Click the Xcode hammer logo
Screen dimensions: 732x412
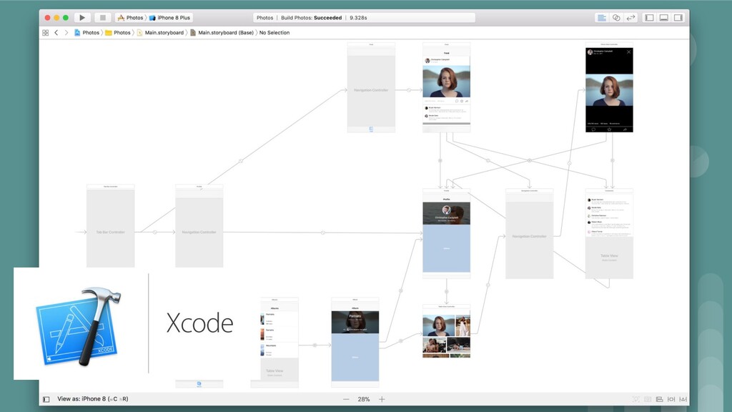79,326
